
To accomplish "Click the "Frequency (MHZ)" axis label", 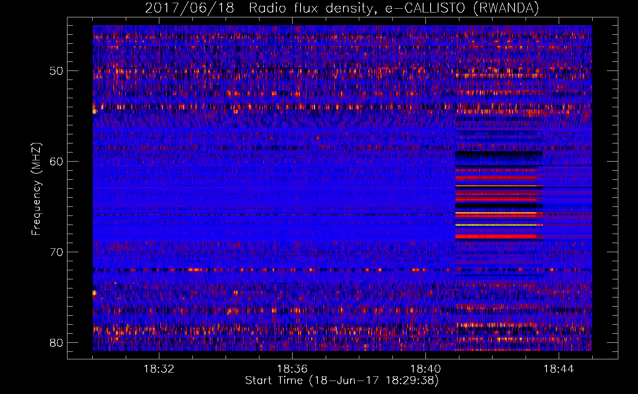I will click(x=36, y=189).
